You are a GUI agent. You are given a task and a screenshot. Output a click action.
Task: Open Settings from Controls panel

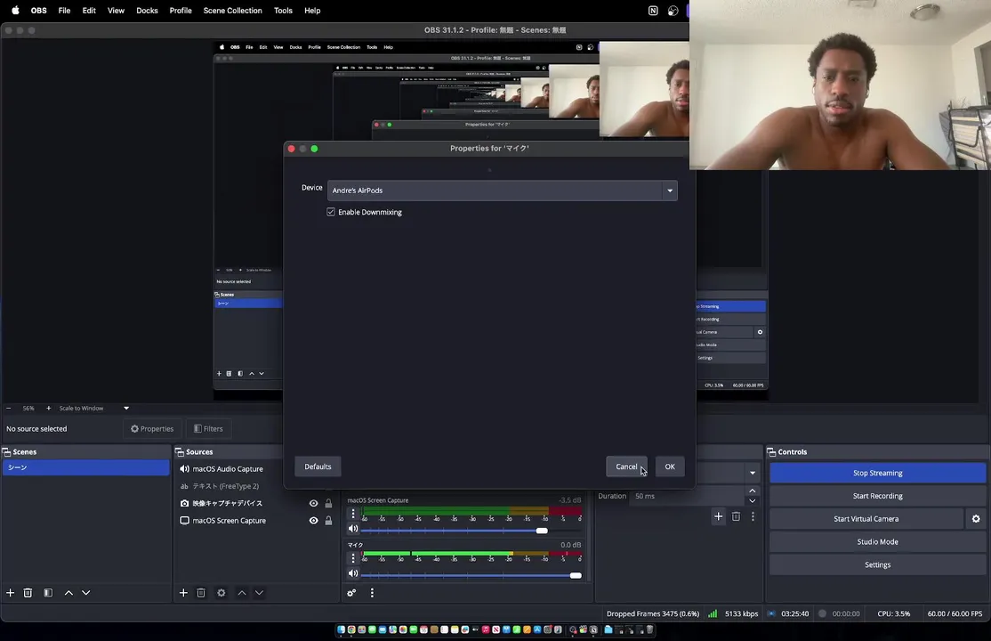click(877, 565)
